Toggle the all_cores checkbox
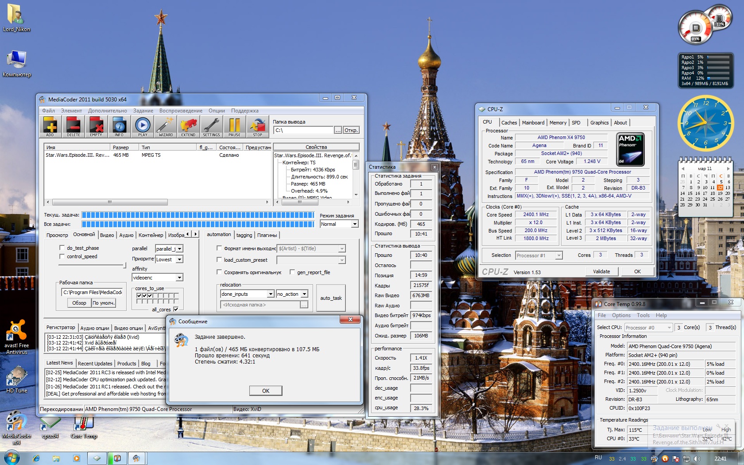The height and width of the screenshot is (465, 744). 176,309
